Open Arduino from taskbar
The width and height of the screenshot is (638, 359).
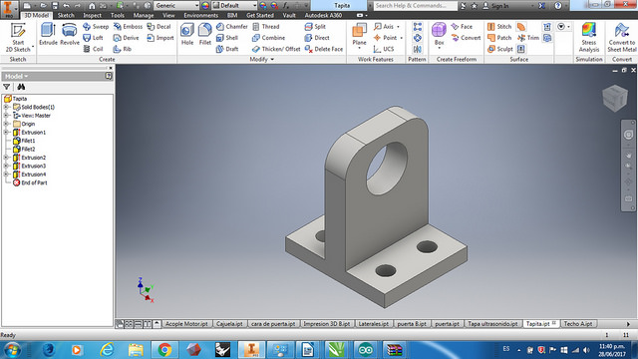tap(365, 350)
